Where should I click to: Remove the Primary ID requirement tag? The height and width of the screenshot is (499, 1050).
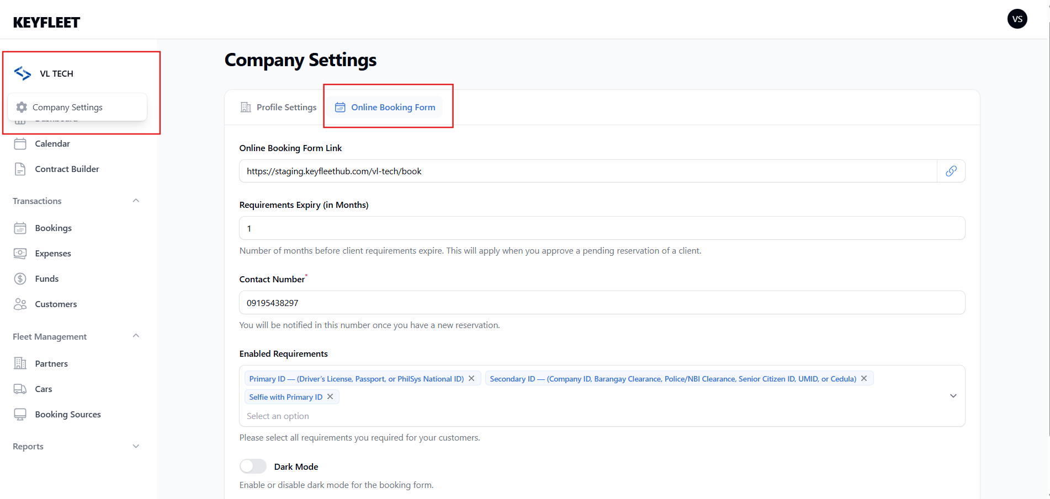click(471, 378)
